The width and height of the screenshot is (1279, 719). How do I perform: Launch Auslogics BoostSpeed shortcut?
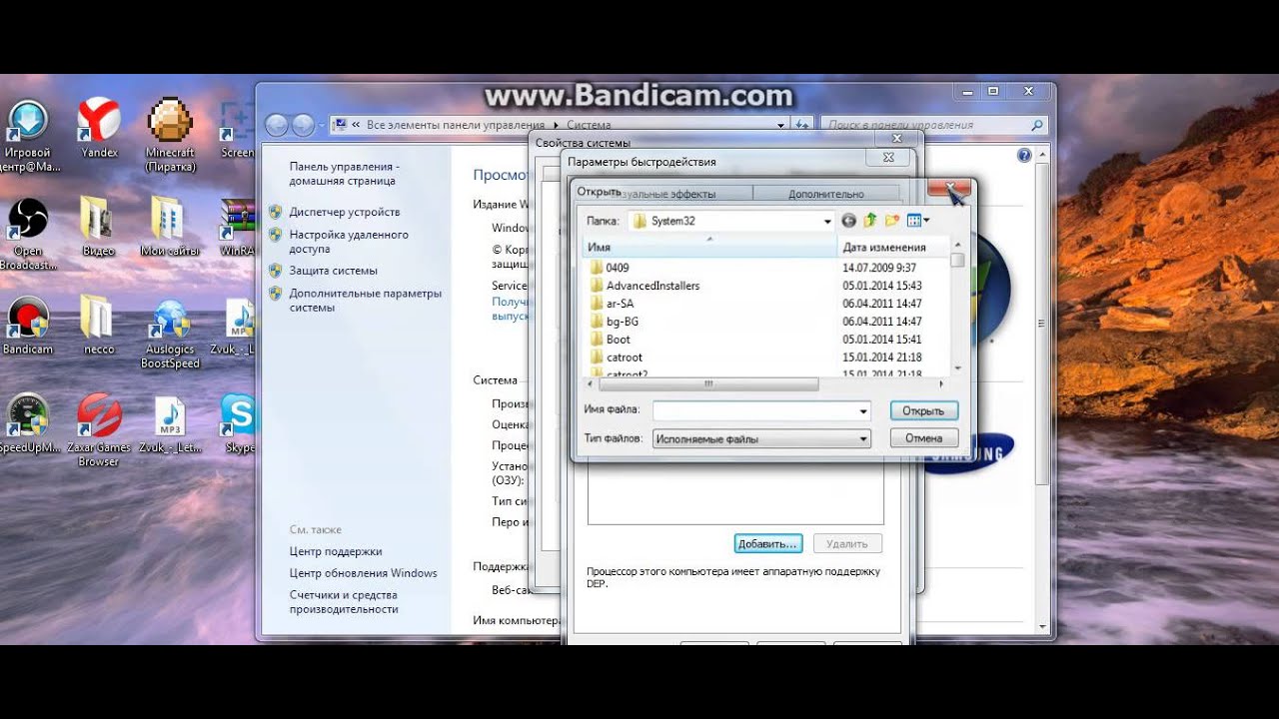pyautogui.click(x=170, y=334)
